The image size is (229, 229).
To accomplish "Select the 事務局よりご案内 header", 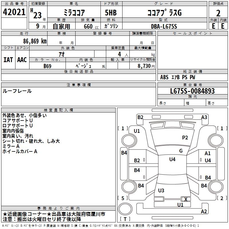I will (58, 208).
